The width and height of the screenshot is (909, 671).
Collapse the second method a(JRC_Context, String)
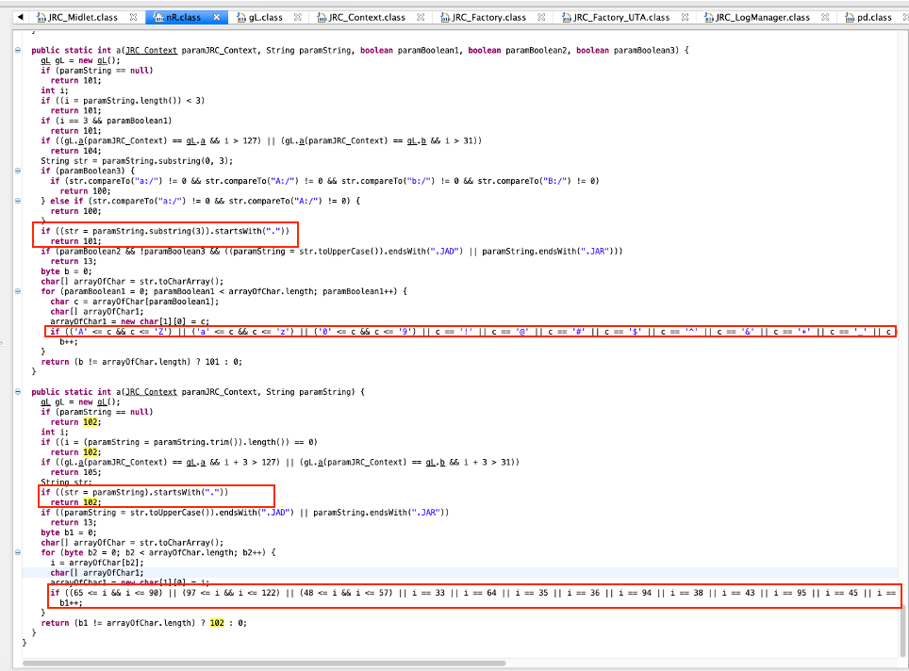(20, 391)
